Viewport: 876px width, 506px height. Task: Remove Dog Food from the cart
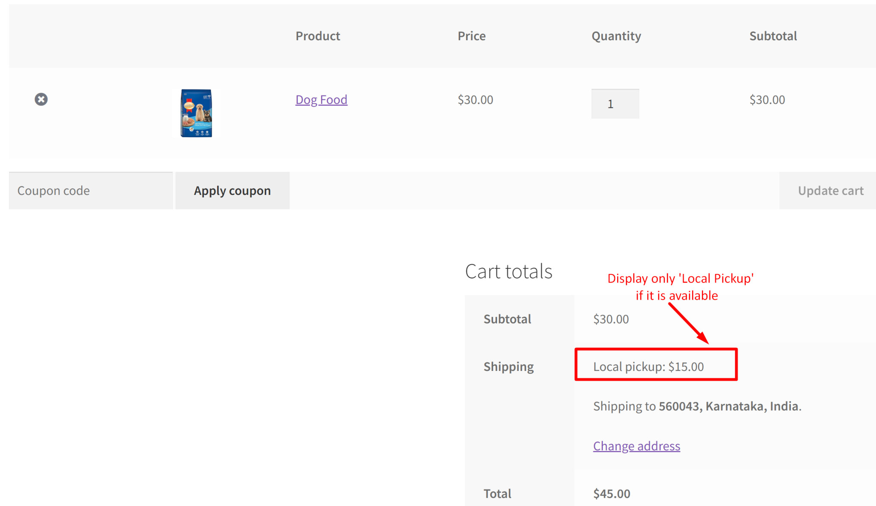(41, 99)
